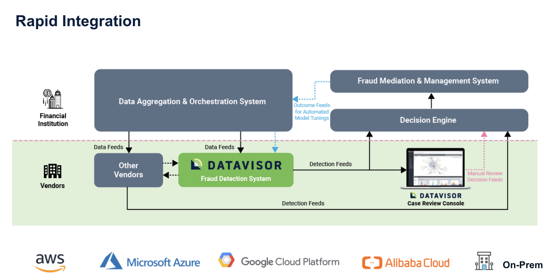
Task: Select the Fraud Mediation & Management System box
Action: [429, 81]
